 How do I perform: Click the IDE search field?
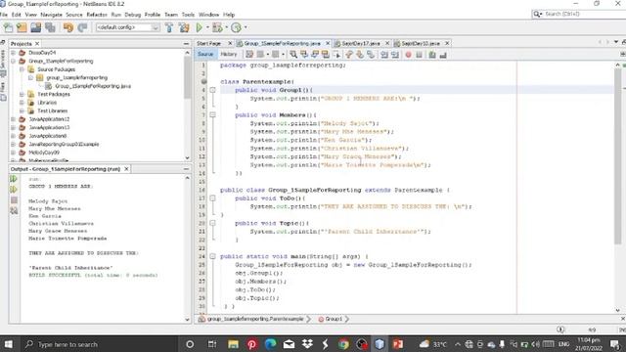click(x=578, y=14)
